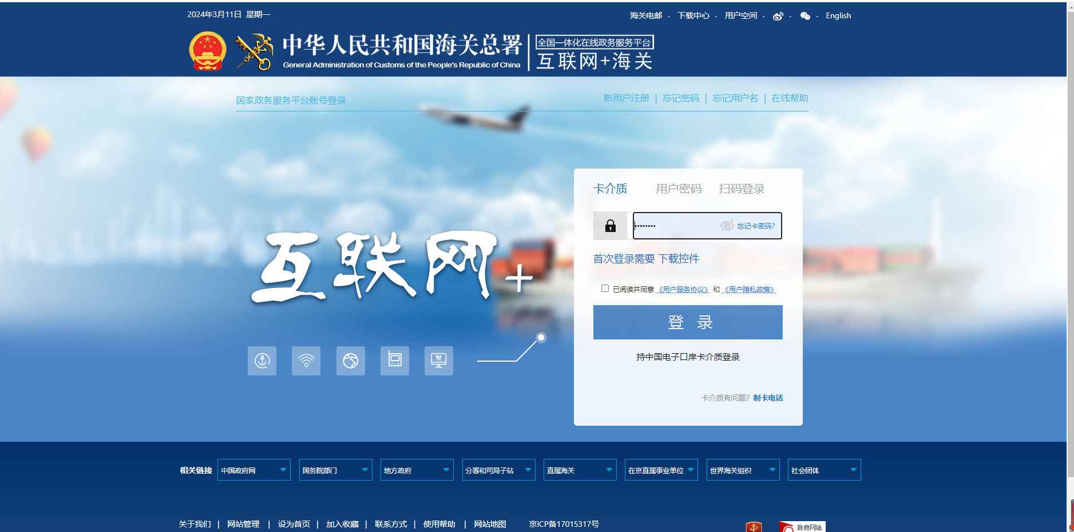
Task: Click into the card password input field
Action: 675,226
